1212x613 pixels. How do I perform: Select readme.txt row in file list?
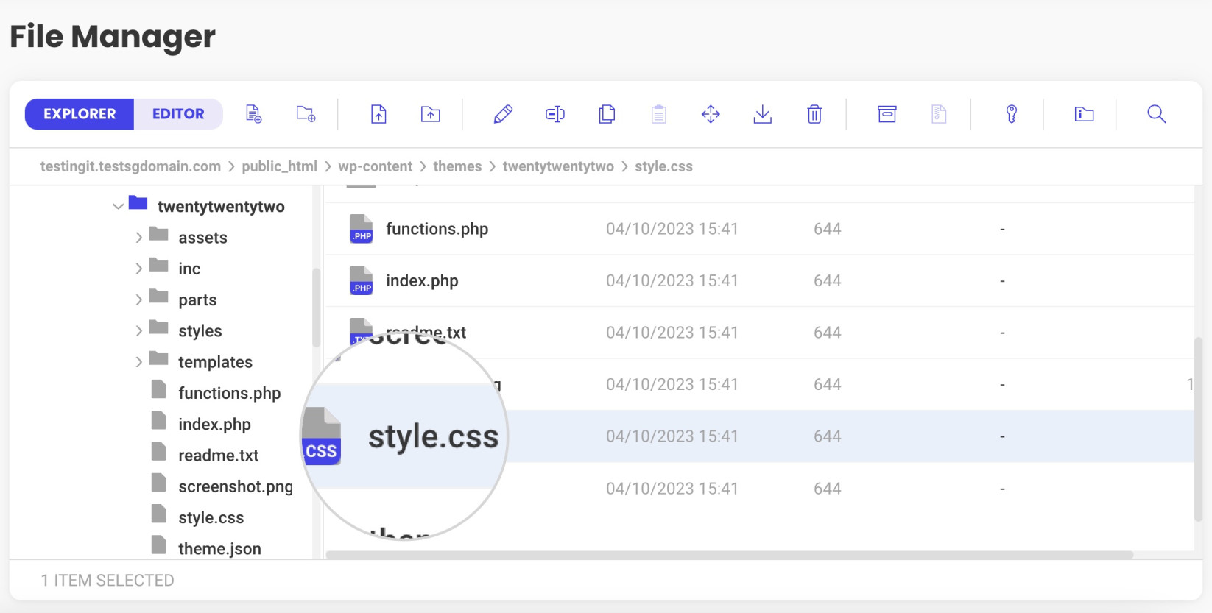click(759, 333)
